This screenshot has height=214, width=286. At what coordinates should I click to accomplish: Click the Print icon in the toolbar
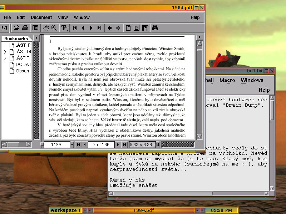[x=25, y=28]
